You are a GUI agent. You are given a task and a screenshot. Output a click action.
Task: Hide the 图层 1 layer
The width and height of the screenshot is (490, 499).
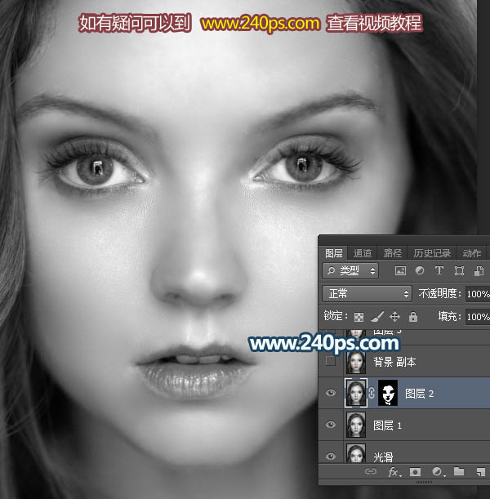click(330, 425)
